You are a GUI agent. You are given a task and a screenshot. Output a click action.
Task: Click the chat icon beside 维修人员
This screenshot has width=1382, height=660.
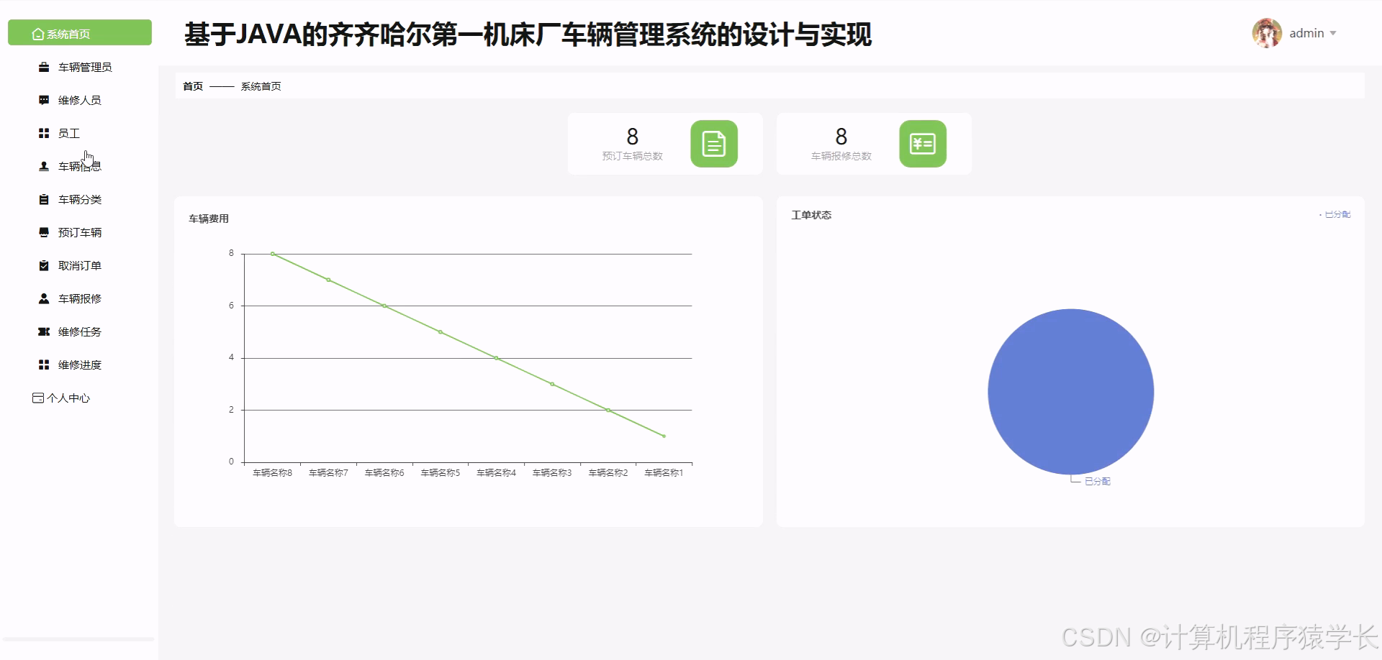click(x=44, y=100)
